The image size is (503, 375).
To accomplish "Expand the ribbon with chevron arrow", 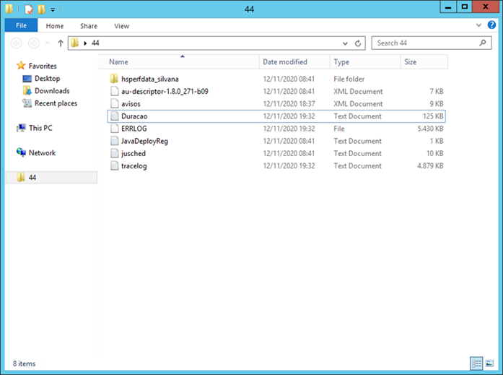I will click(480, 25).
